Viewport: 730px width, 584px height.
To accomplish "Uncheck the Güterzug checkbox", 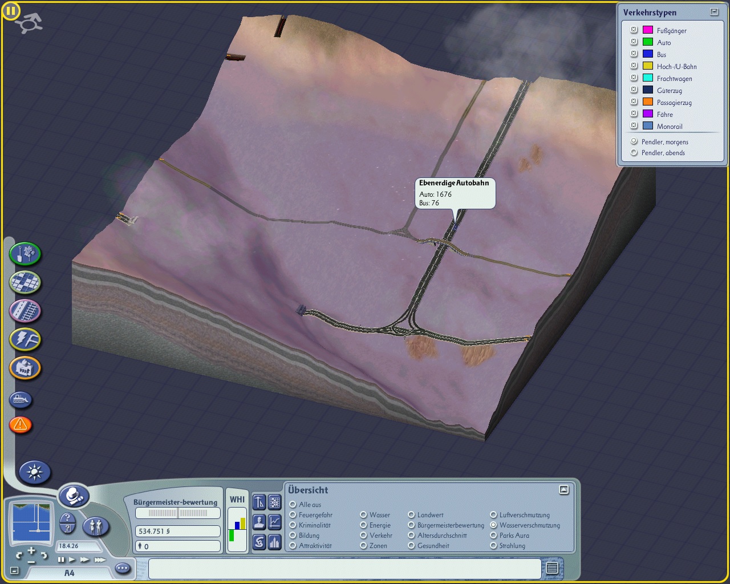I will 634,90.
